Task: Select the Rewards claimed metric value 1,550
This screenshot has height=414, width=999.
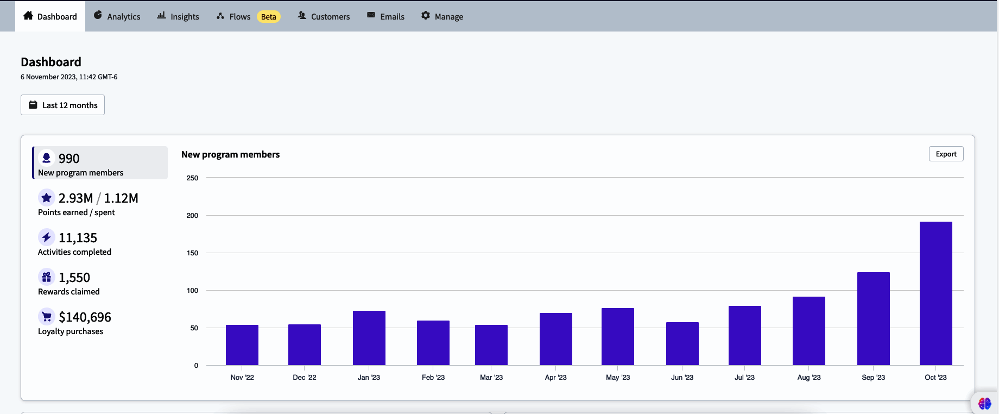Action: coord(74,278)
